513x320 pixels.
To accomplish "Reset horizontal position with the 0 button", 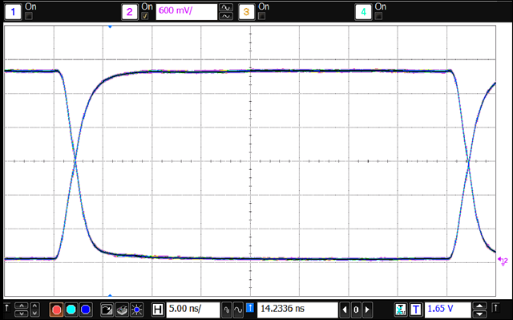I will coord(356,310).
